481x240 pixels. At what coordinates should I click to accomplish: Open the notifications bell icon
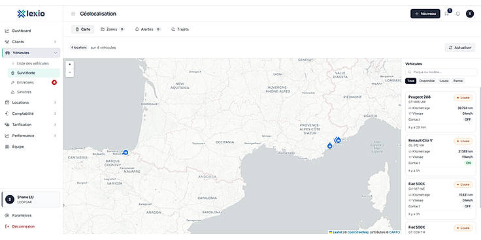tap(457, 14)
